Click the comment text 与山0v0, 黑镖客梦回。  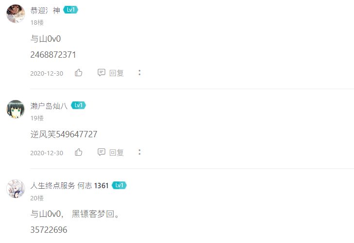pos(75,214)
